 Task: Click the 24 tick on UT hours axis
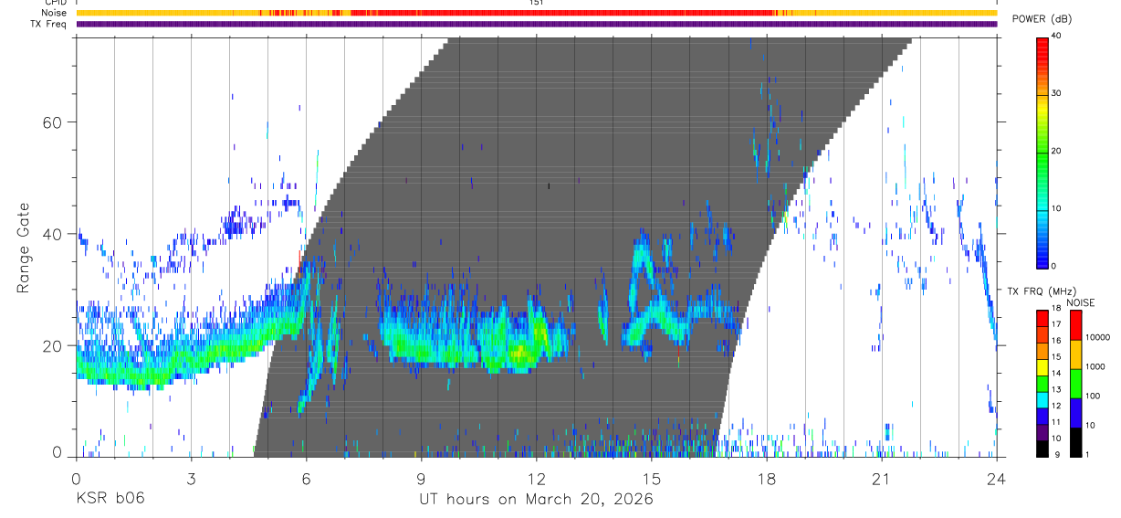[997, 478]
